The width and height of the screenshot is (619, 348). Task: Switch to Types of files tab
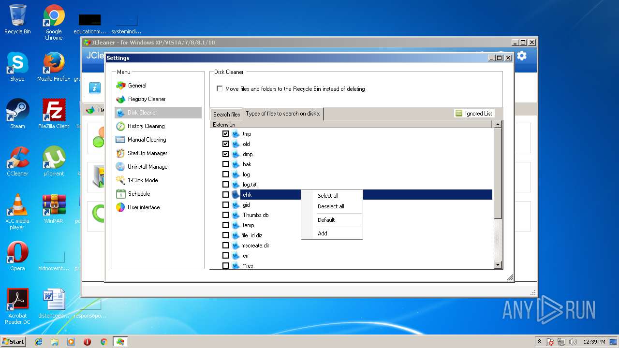coord(283,114)
